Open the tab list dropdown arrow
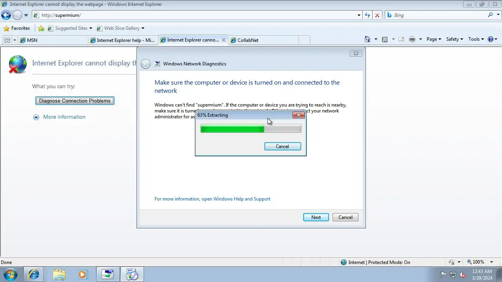 coord(15,40)
